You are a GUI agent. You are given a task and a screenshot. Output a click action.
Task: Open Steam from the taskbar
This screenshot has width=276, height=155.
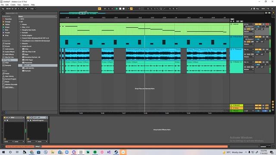tap(116, 152)
